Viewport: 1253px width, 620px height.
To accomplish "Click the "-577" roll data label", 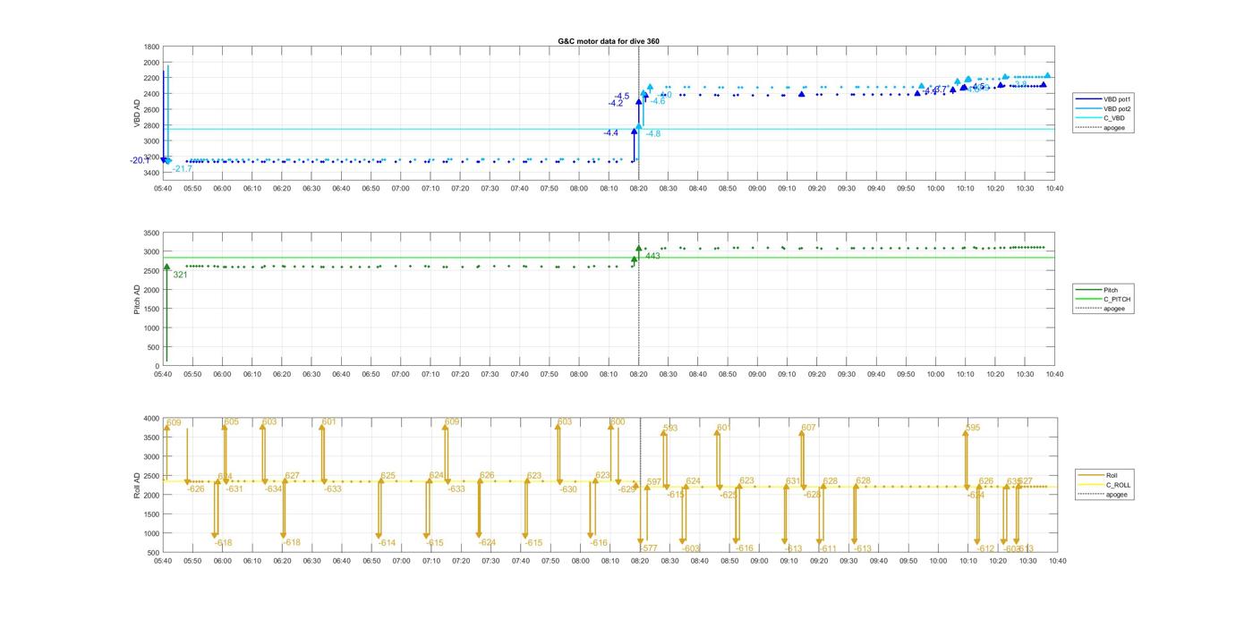I will coord(648,548).
